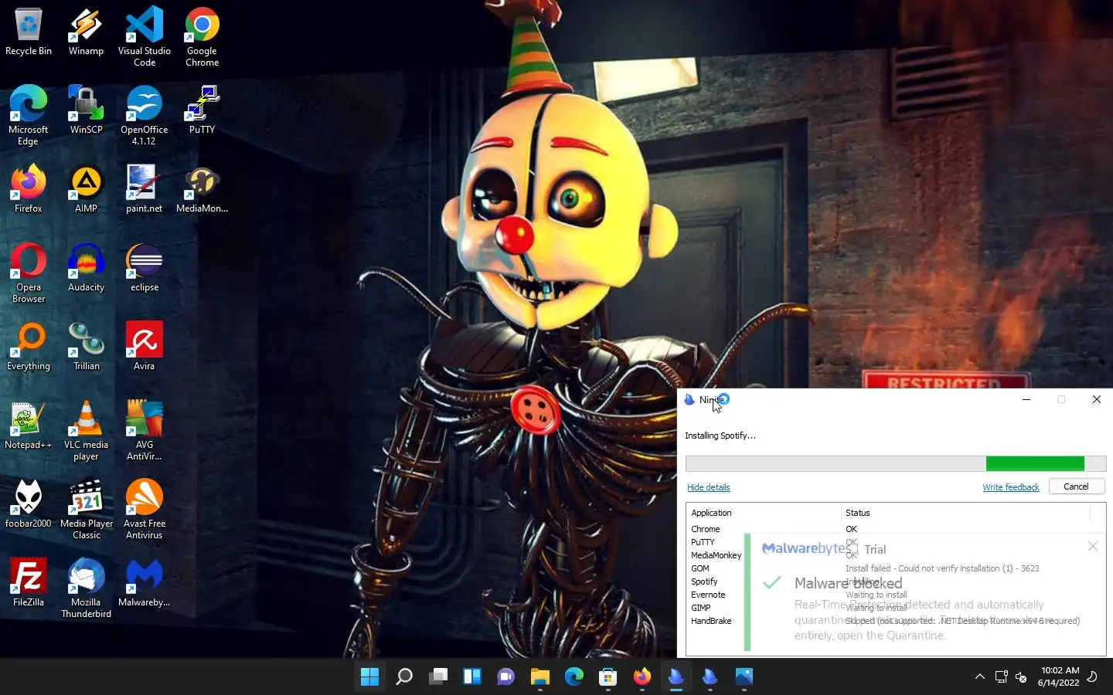Click the Ninite install progress bar

(896, 463)
